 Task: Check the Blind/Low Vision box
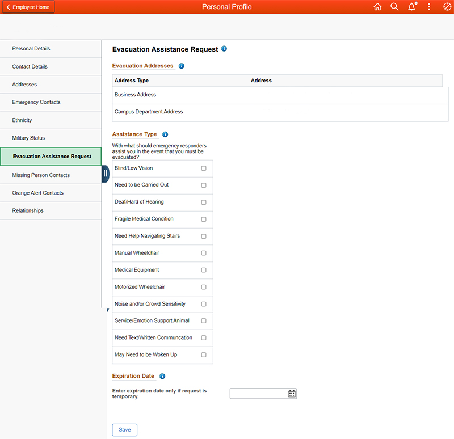[204, 168]
